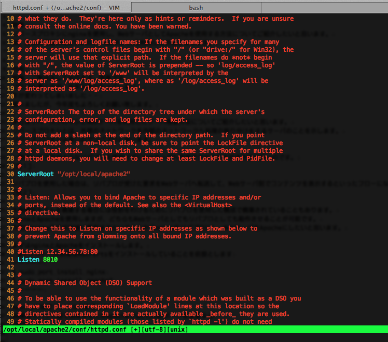Place cursor on the "Listen" keyword on line 41
The width and height of the screenshot is (388, 342).
(28, 259)
